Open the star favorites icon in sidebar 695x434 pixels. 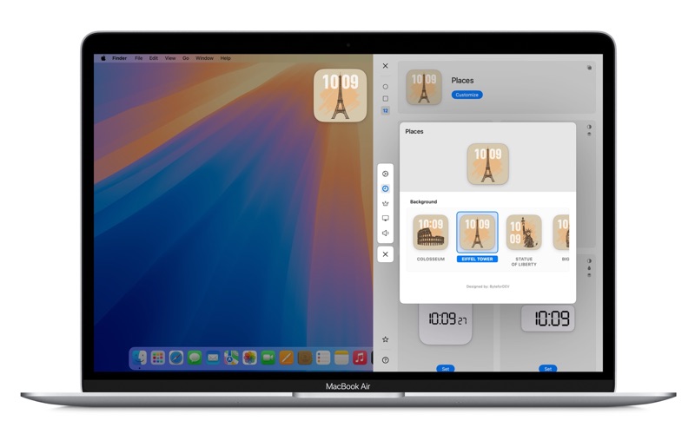tap(385, 339)
